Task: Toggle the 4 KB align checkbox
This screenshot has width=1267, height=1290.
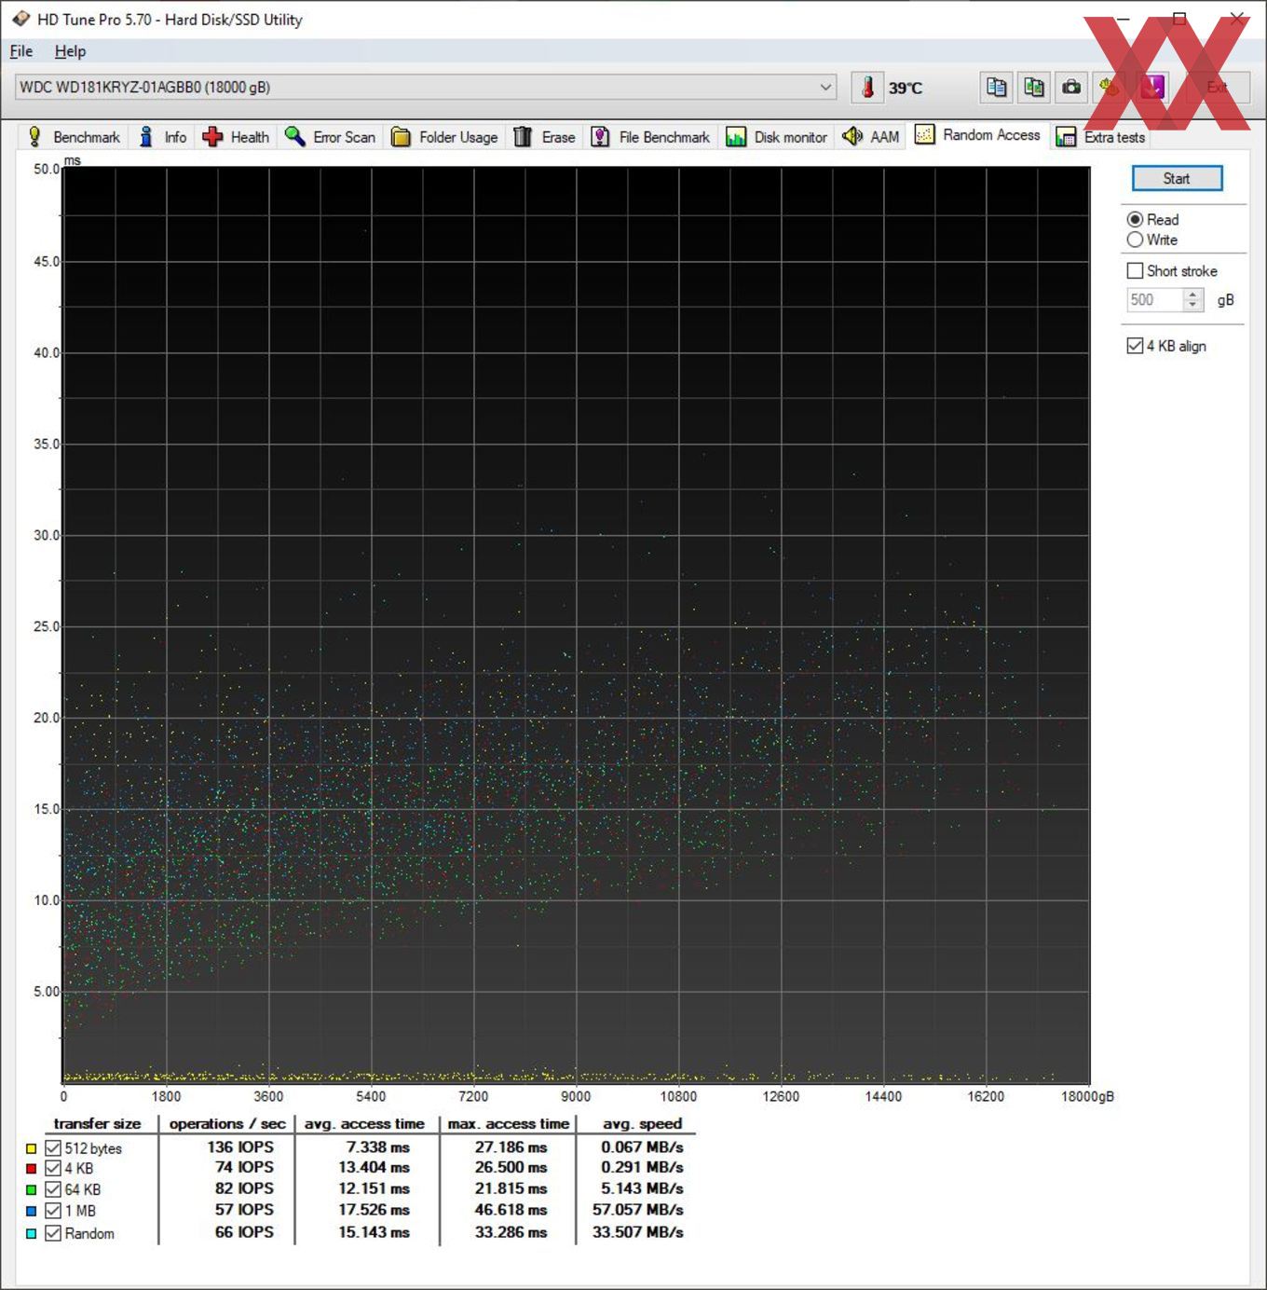Action: pos(1135,346)
